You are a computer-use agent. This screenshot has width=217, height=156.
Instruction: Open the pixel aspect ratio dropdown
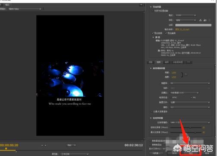(185, 93)
